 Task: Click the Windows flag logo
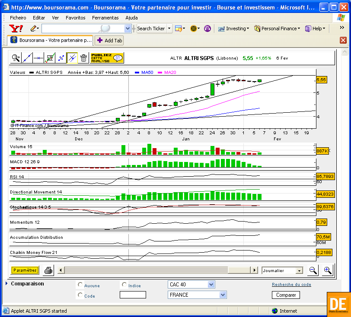(341, 17)
